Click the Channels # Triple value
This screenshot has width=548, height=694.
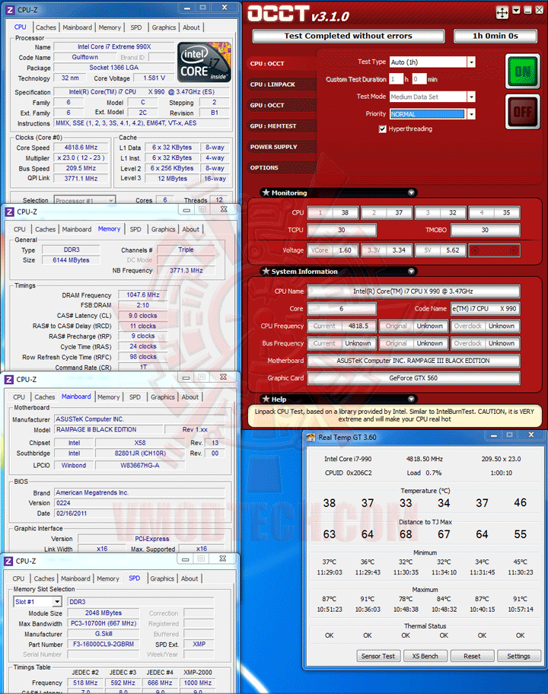click(x=186, y=250)
